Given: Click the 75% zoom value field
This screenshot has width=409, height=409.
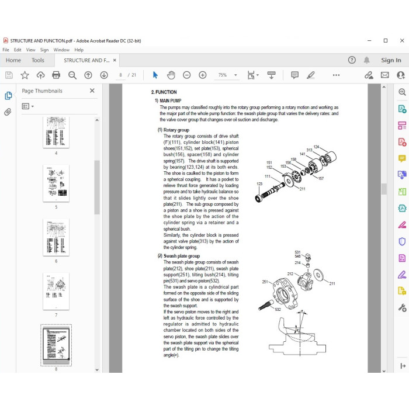Looking at the screenshot, I should (223, 75).
